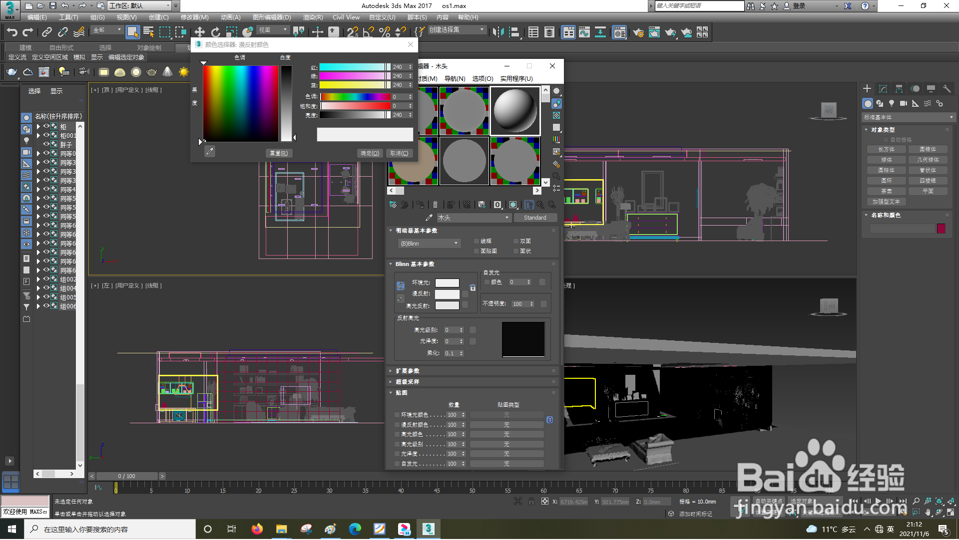959x540 pixels.
Task: Open the Render Setup teapot gear icon
Action: coord(638,32)
